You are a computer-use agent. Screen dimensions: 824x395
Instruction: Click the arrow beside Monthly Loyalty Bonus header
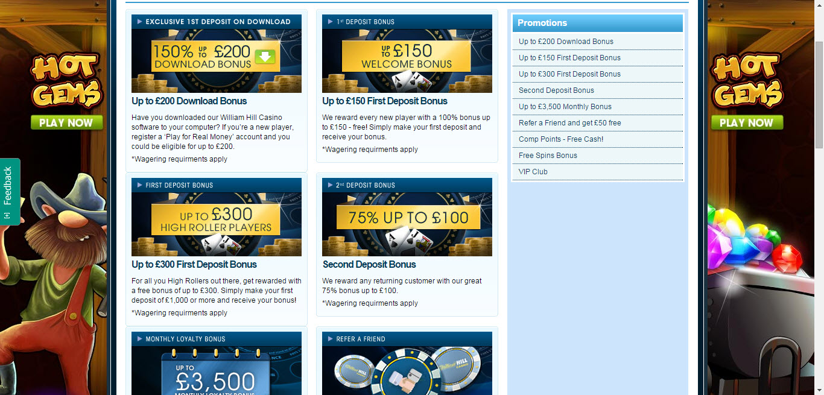140,339
